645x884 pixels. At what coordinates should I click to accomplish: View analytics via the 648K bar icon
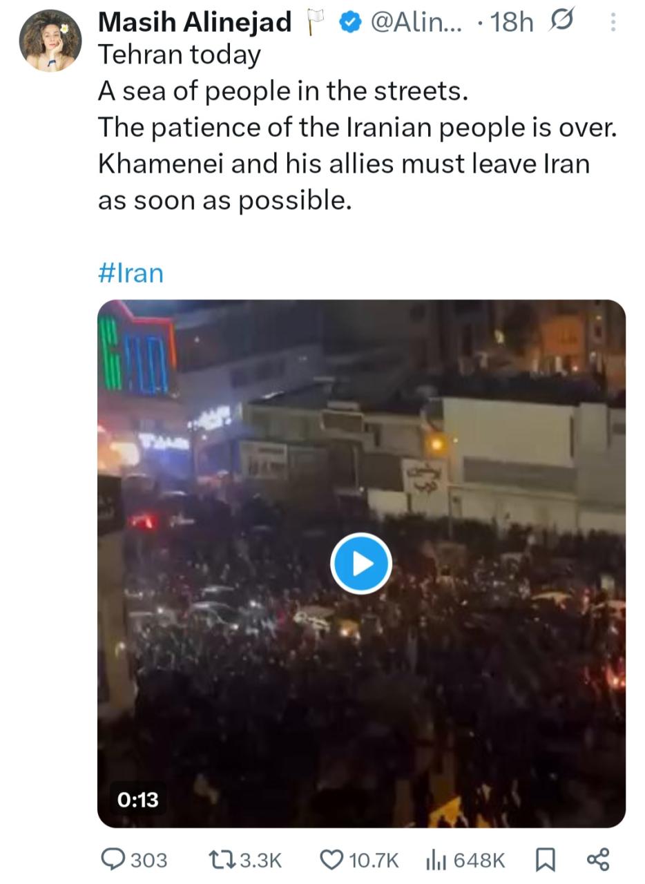click(x=436, y=860)
